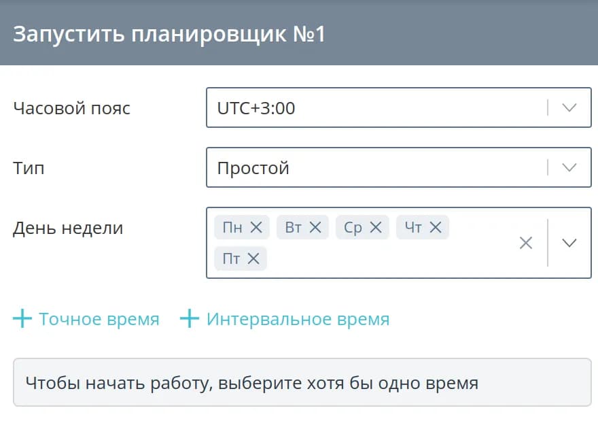Add interval via Интервальное время text
Screen dimensions: 598x438
298,319
